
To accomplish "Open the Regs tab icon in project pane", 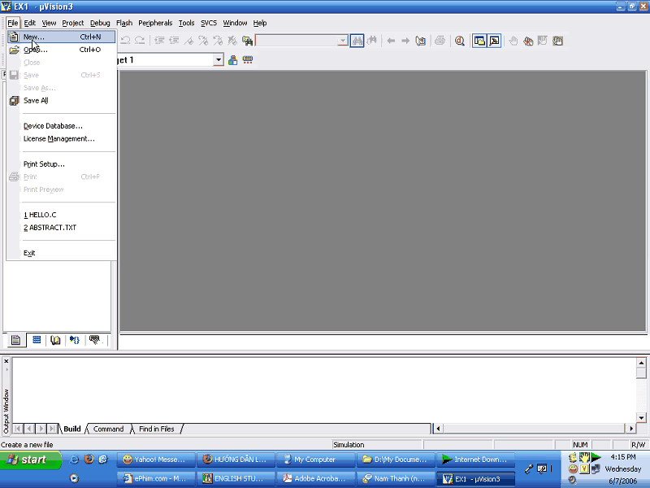I will click(36, 340).
